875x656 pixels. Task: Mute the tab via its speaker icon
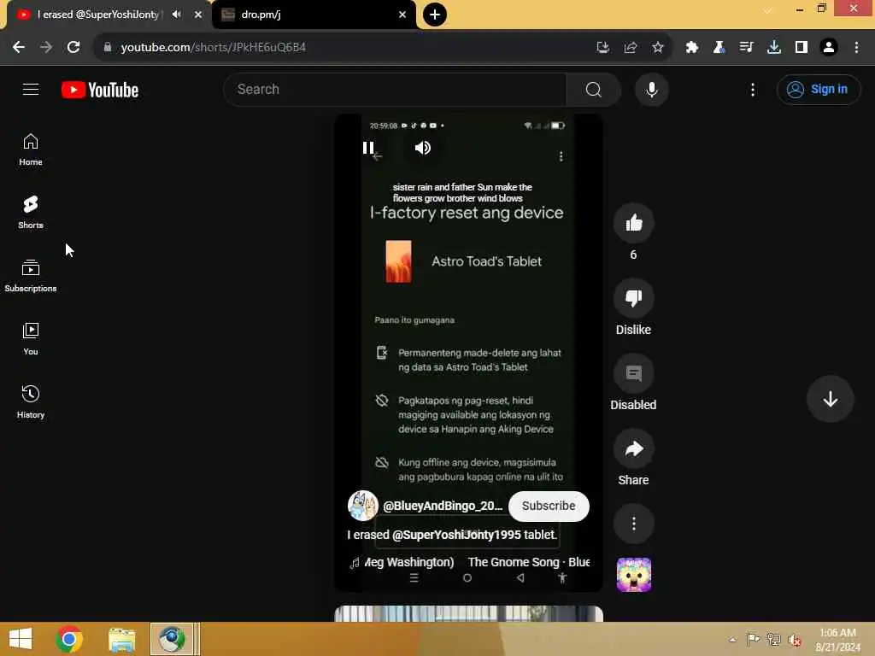pos(176,15)
